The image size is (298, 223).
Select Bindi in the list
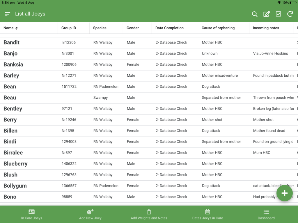(10, 141)
